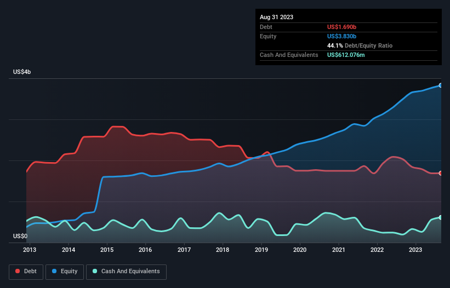Toggle Cash And Equivalents legend button

click(x=126, y=272)
